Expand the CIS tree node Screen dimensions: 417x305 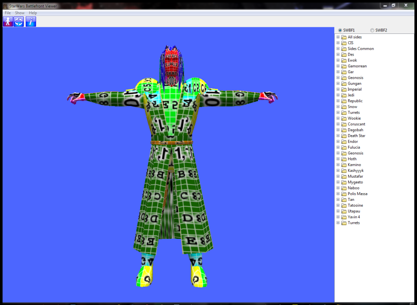coord(338,43)
